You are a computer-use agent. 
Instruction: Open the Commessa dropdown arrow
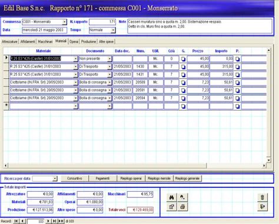[x=64, y=22]
